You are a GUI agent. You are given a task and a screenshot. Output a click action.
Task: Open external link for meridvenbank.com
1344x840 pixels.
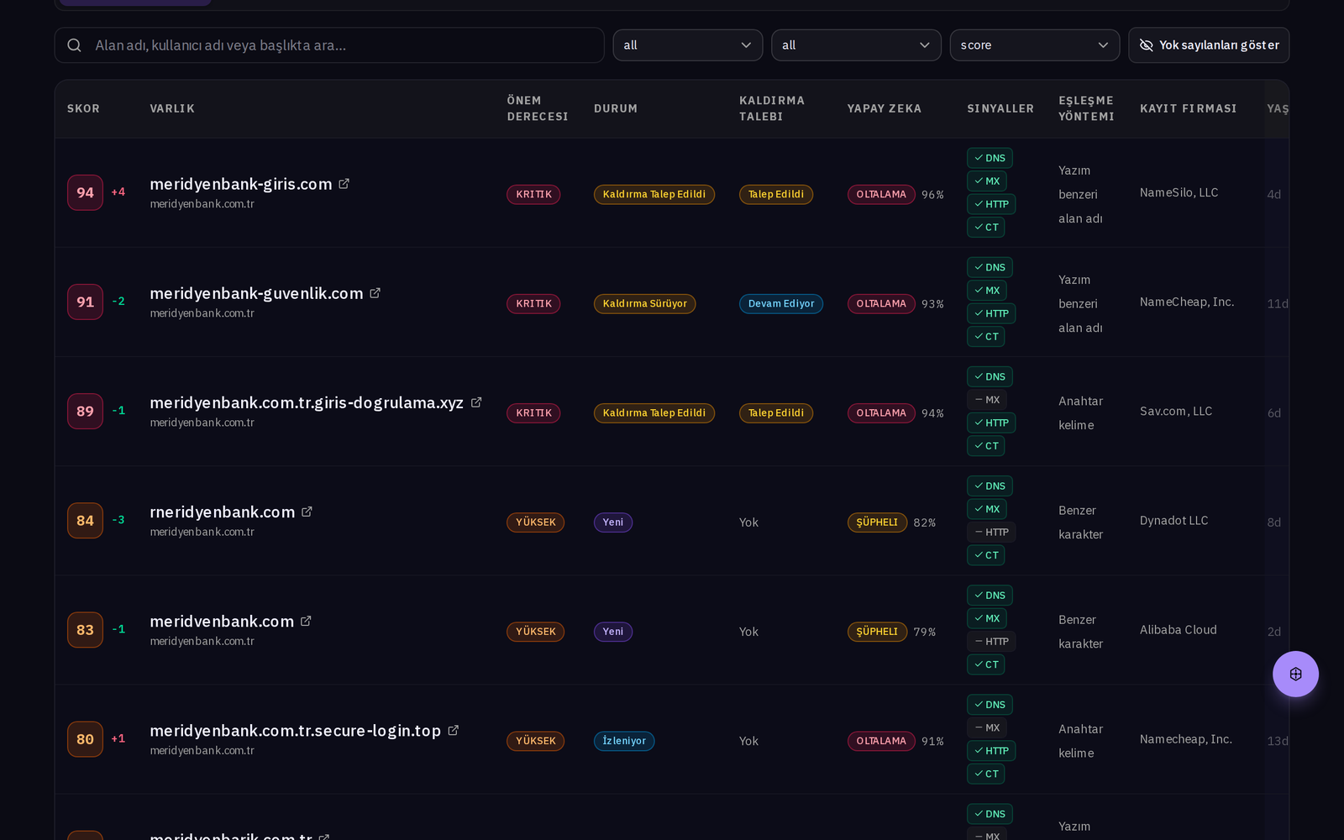(x=306, y=621)
